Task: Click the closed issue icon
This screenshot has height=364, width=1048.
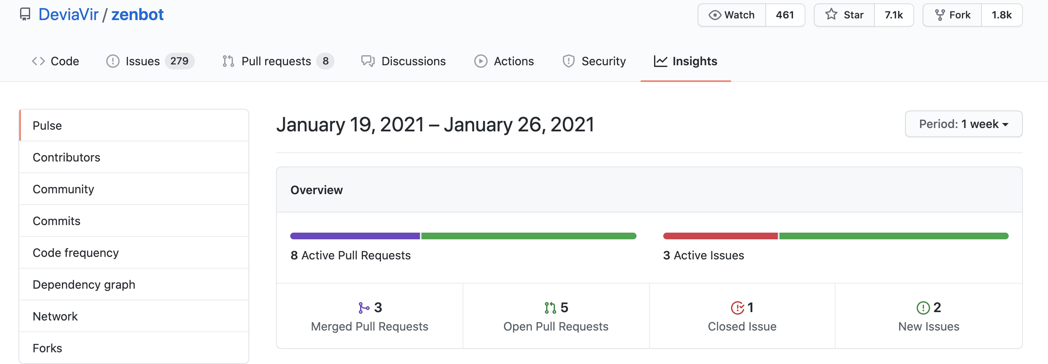Action: (737, 308)
